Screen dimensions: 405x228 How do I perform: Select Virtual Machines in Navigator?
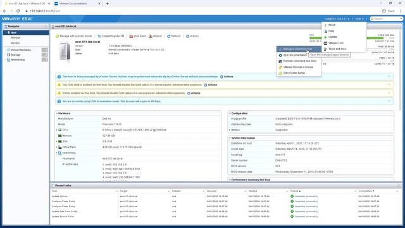coord(21,50)
